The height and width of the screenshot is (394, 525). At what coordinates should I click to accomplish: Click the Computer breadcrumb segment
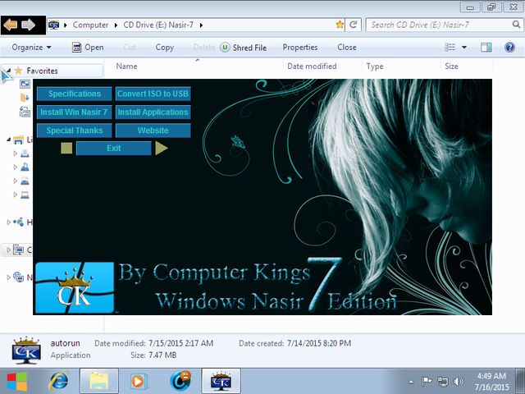pos(90,25)
